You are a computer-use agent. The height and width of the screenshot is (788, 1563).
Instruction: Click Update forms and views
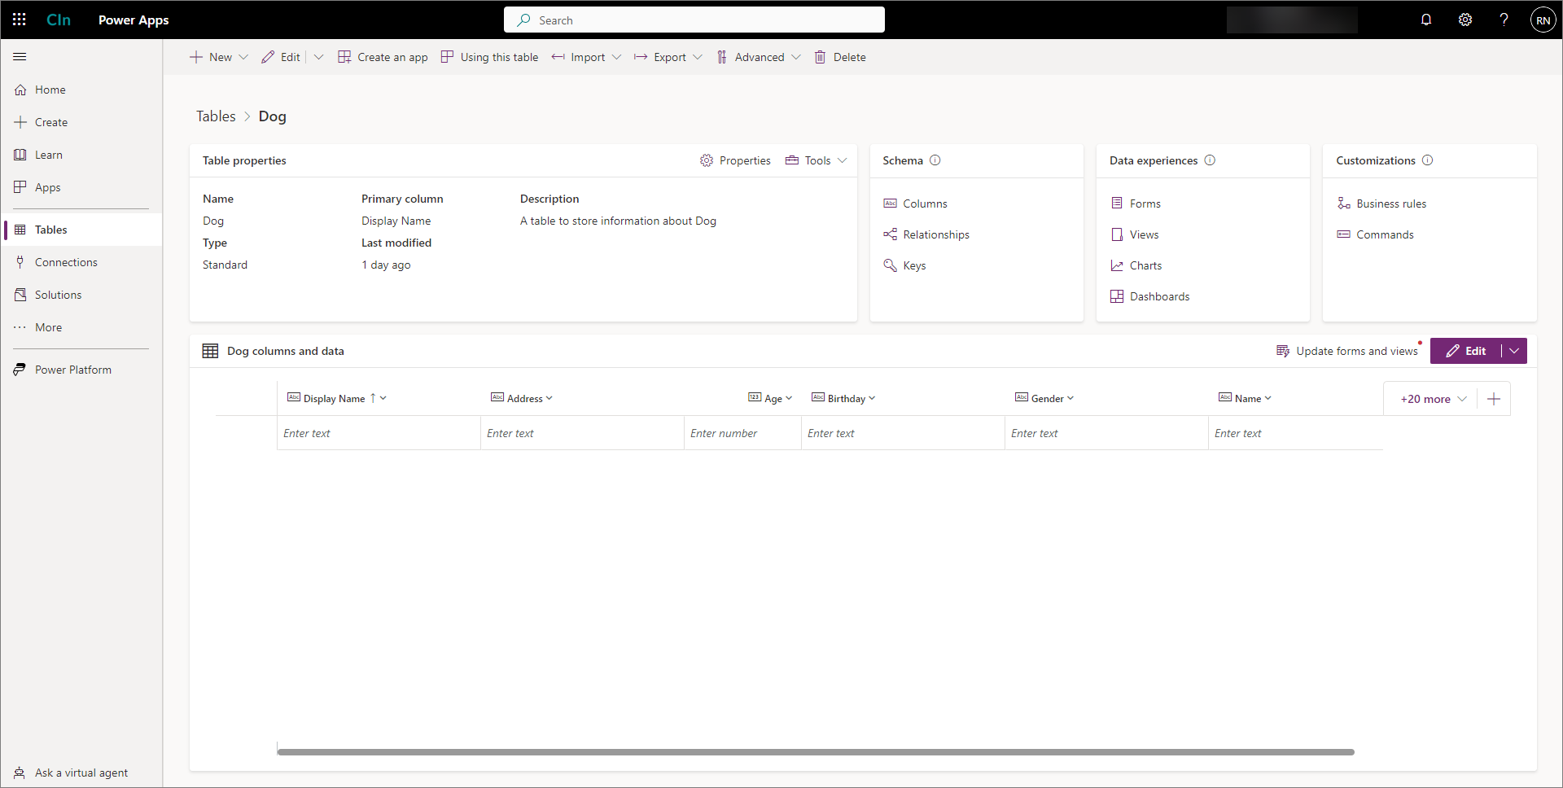pos(1356,350)
